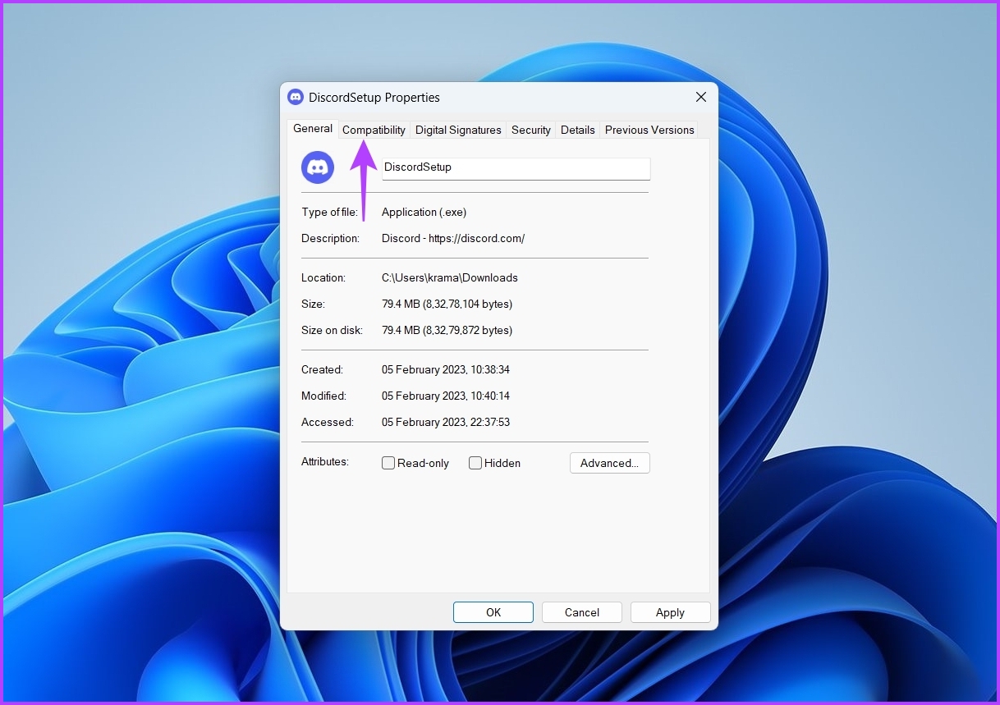Tick the Hidden attribute checkbox
Viewport: 1000px width, 705px height.
click(x=475, y=463)
